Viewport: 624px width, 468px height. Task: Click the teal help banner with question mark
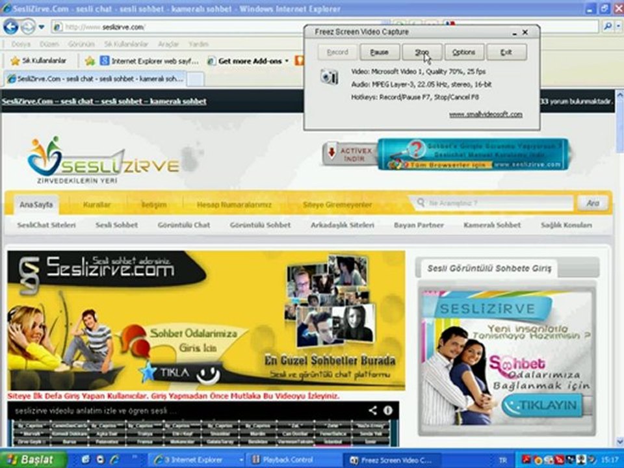pyautogui.click(x=474, y=155)
